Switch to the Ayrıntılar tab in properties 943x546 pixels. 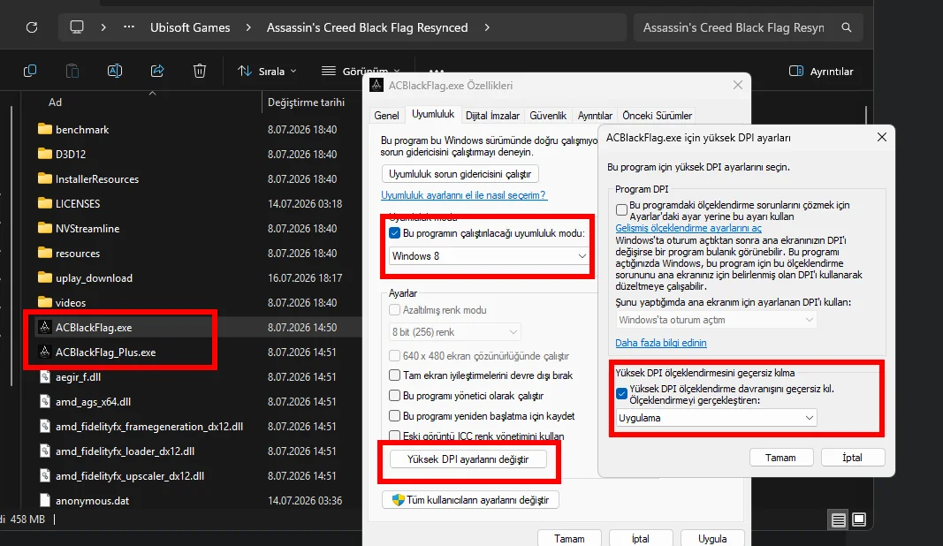click(595, 116)
